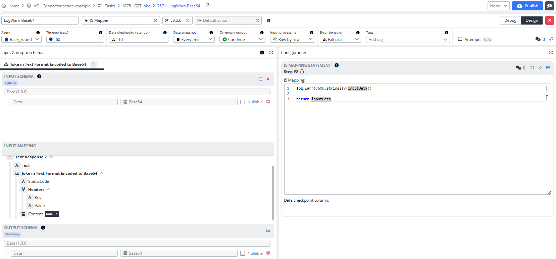Open the Agent dropdown showing Background
This screenshot has width=556, height=259.
click(21, 40)
